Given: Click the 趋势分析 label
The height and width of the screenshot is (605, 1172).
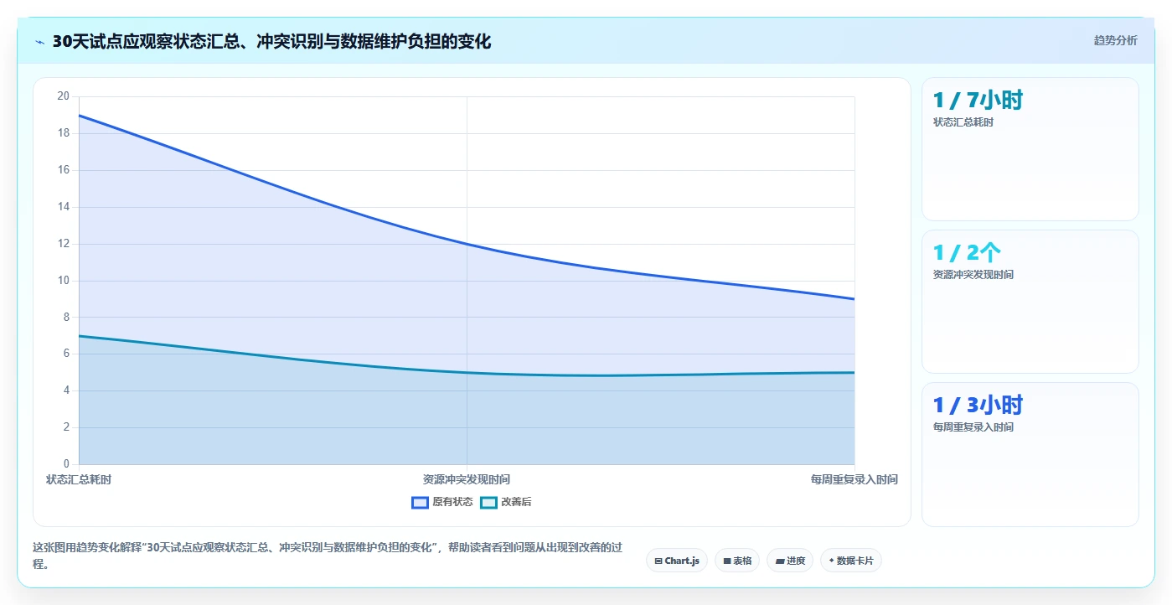Looking at the screenshot, I should [1115, 40].
